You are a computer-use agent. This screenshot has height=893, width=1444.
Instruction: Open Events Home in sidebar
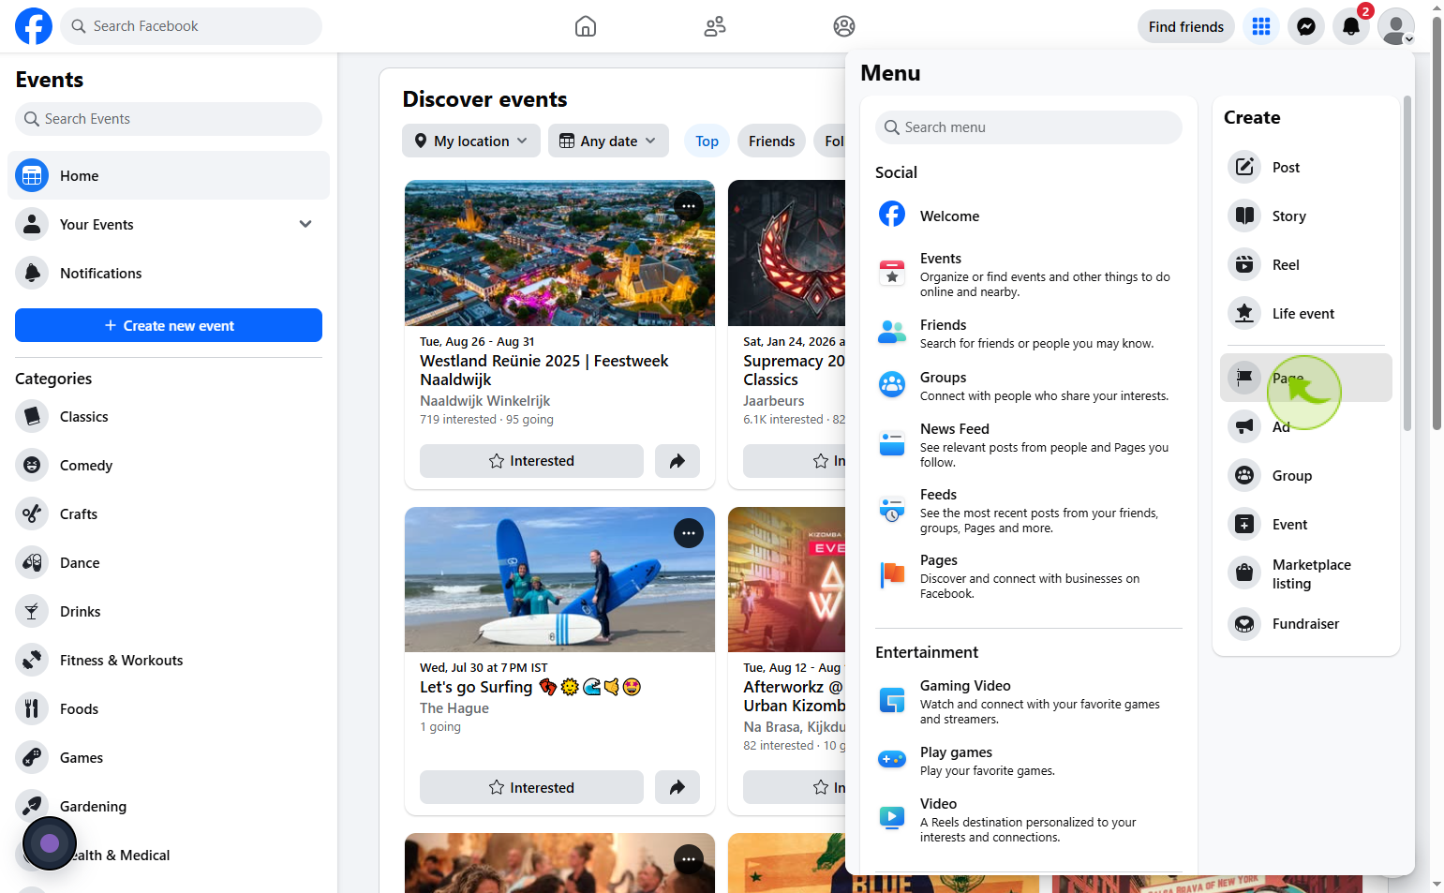[x=169, y=175]
